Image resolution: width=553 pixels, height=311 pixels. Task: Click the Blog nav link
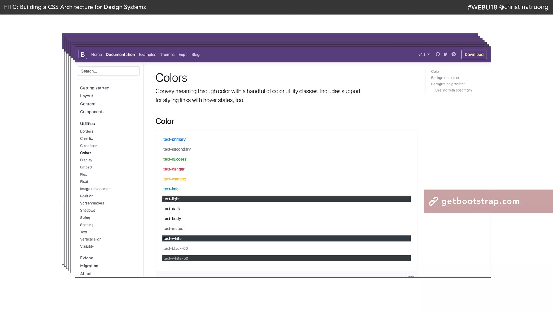tap(195, 55)
